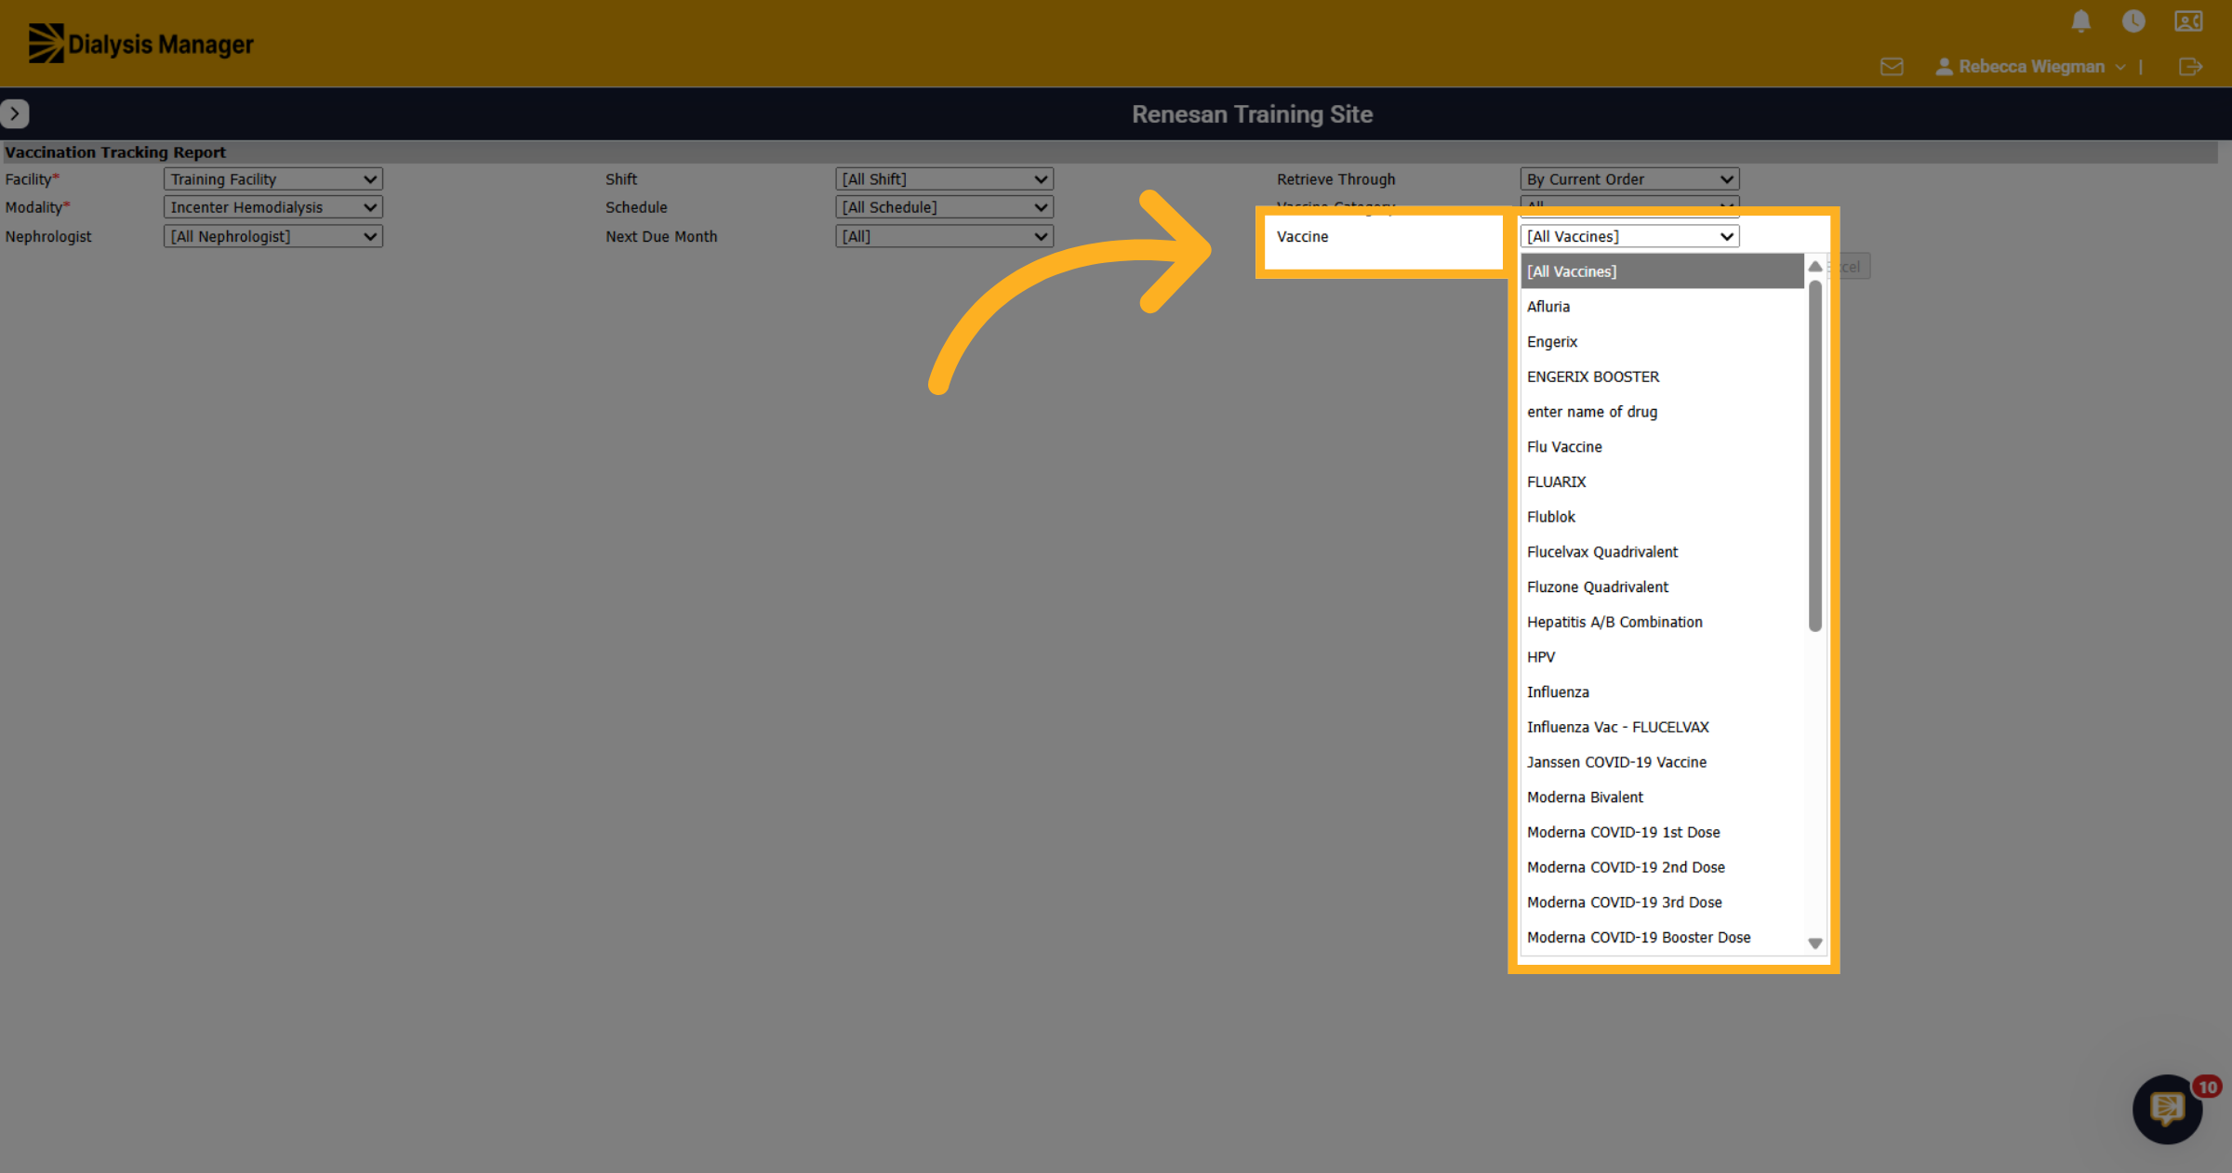Click the logout icon

(x=2190, y=67)
